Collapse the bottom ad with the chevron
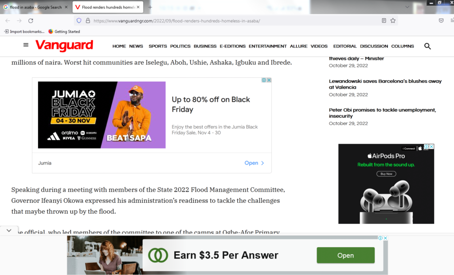The width and height of the screenshot is (454, 275). 9,231
